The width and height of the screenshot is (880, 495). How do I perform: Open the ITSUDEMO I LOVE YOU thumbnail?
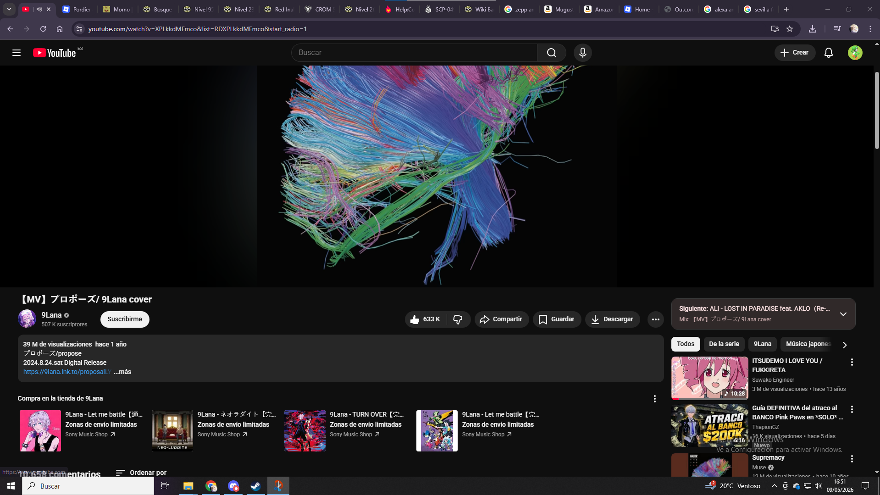pyautogui.click(x=710, y=378)
